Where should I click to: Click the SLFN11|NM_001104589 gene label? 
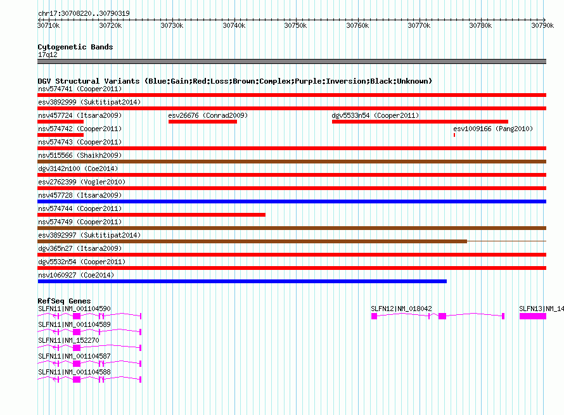[x=74, y=324]
